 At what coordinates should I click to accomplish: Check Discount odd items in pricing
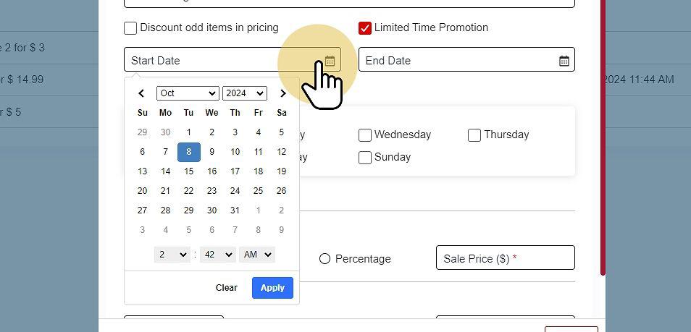(x=130, y=28)
